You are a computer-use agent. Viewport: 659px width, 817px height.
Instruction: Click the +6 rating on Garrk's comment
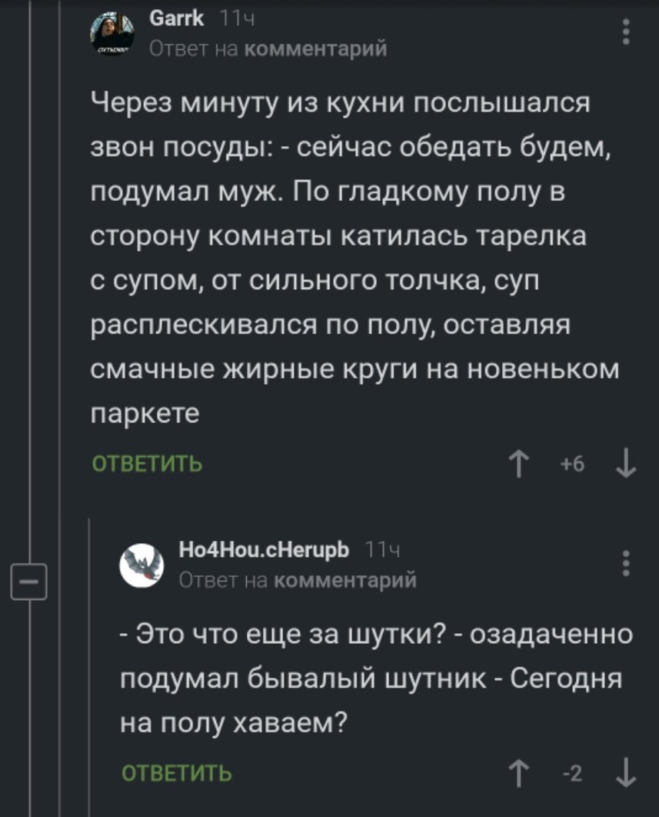(574, 465)
